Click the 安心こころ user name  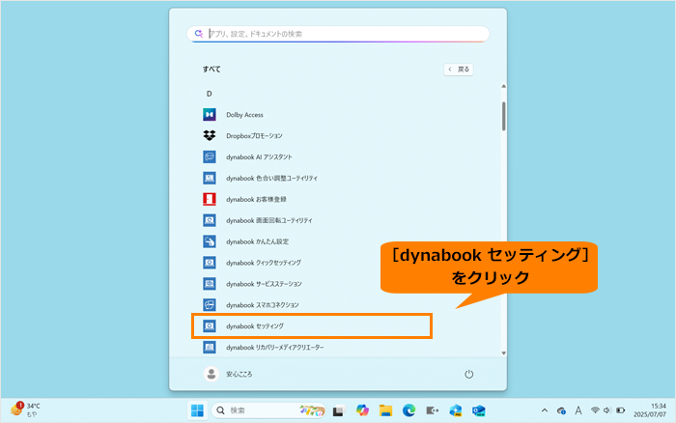(239, 375)
